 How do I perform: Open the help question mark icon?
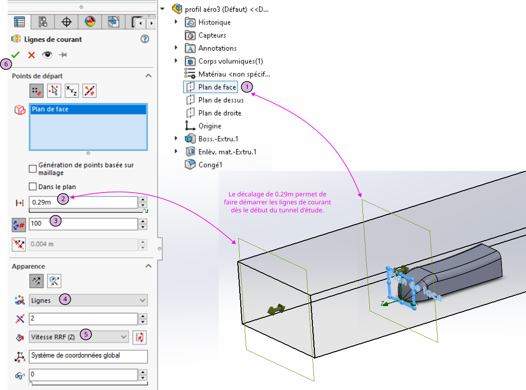pyautogui.click(x=144, y=39)
